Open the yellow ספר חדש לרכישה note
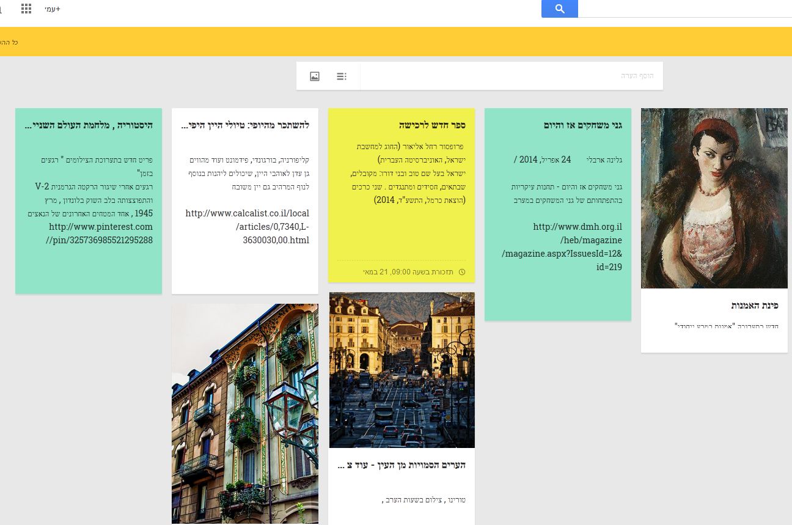 click(402, 196)
